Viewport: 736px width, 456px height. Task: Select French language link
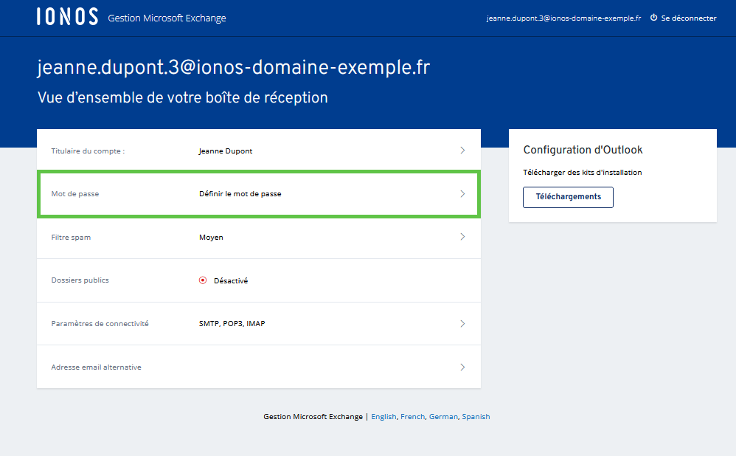coord(412,417)
